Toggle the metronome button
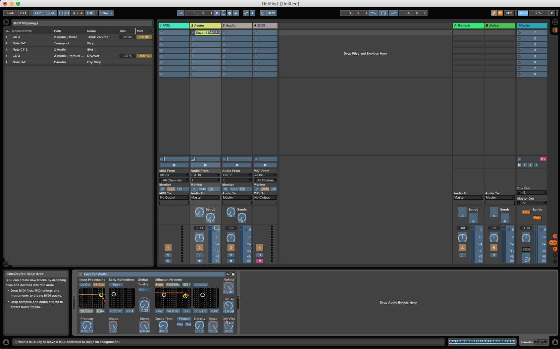 click(x=90, y=13)
